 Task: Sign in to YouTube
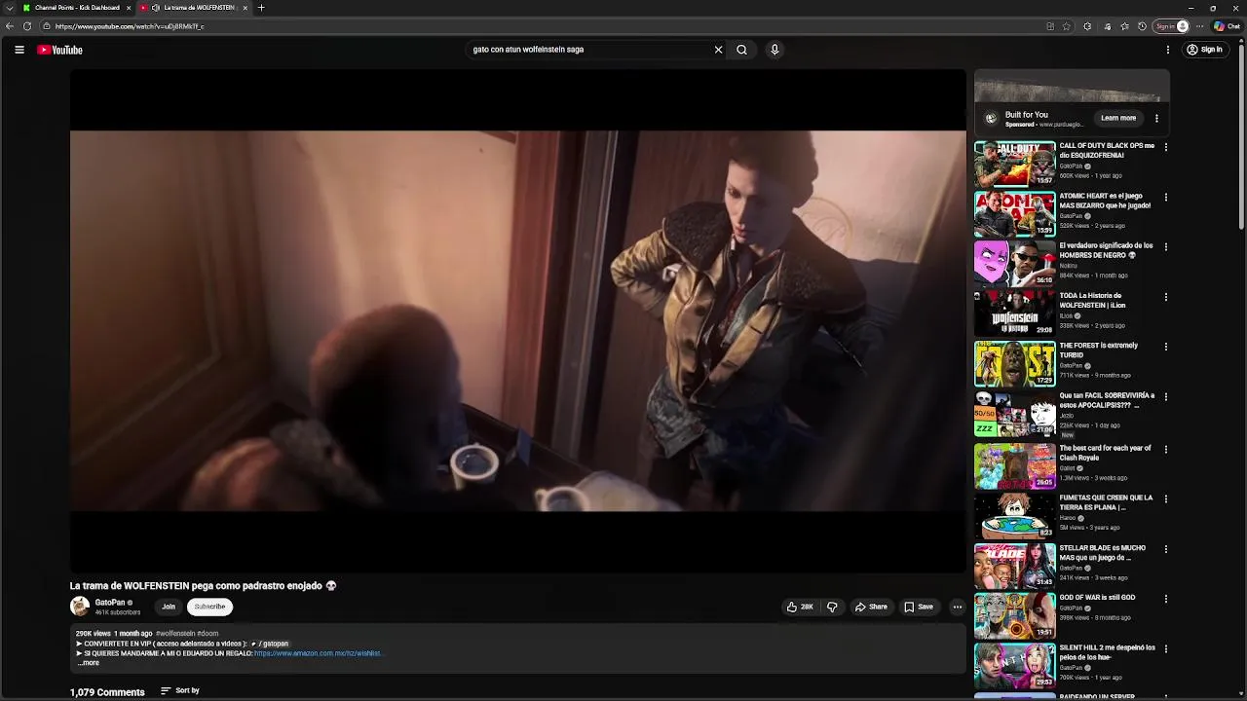tap(1204, 50)
